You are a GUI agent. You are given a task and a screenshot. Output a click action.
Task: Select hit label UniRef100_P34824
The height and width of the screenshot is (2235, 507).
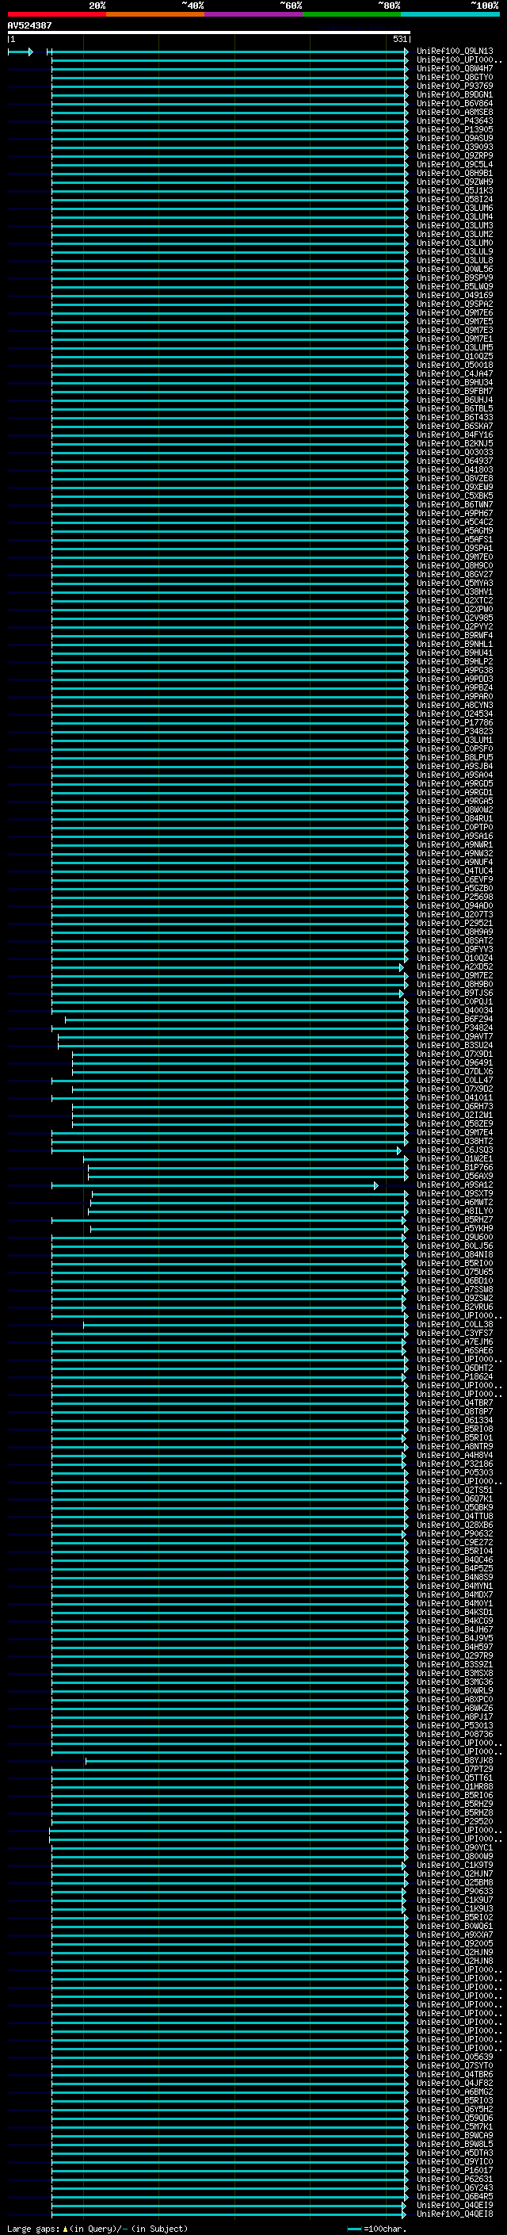[455, 1028]
